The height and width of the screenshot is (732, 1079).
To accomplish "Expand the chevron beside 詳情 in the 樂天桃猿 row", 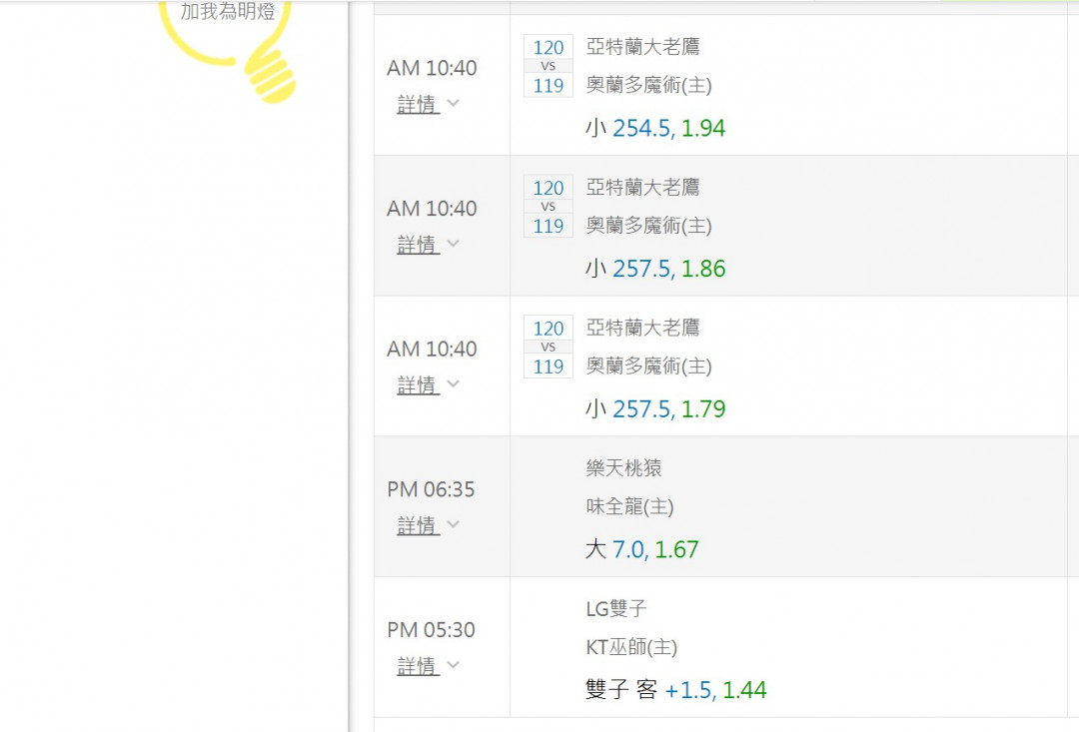I will click(x=453, y=524).
